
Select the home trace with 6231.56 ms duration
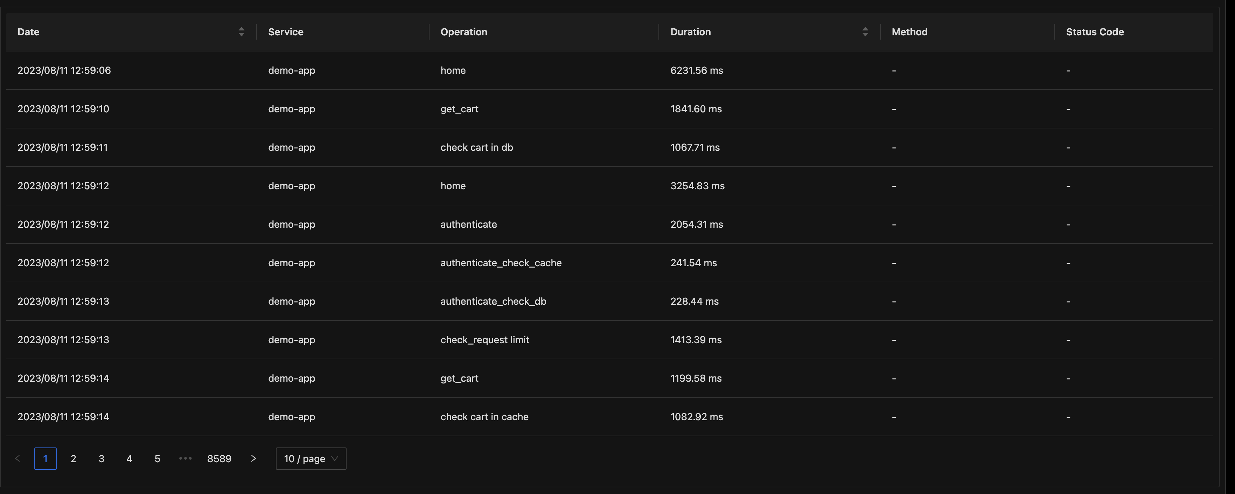[x=453, y=70]
